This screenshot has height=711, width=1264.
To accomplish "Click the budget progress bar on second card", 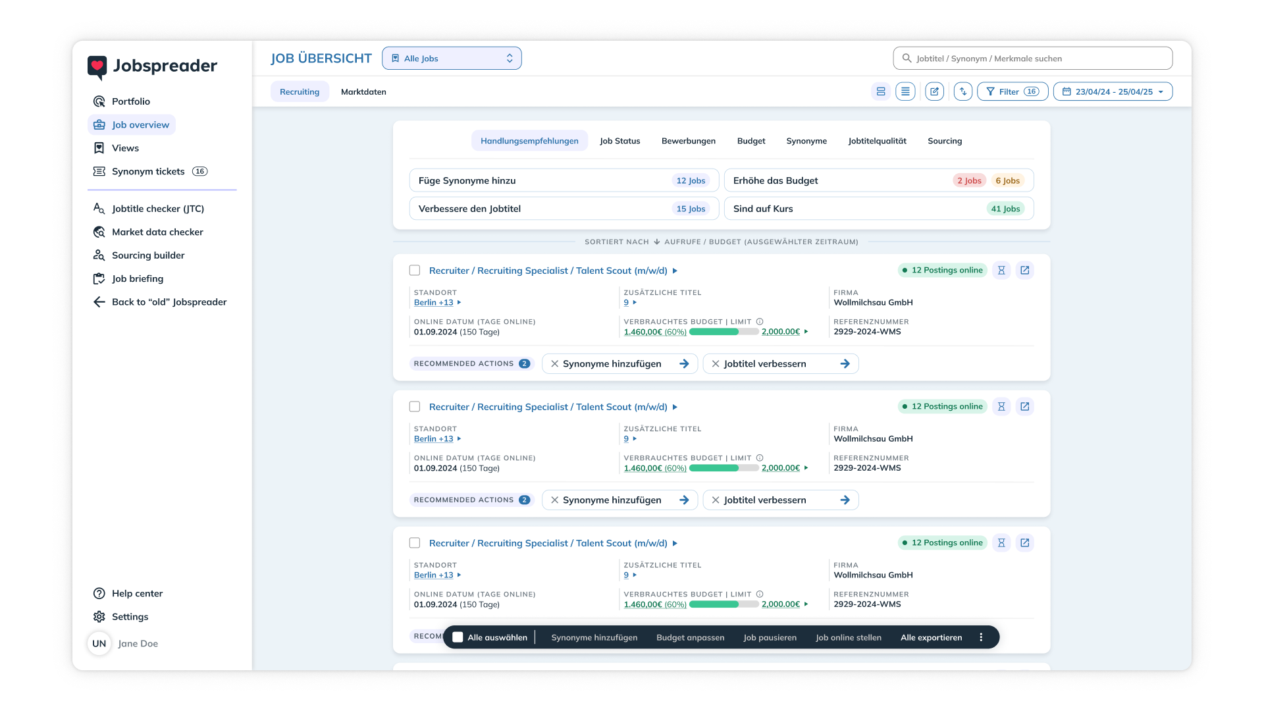I will point(724,468).
